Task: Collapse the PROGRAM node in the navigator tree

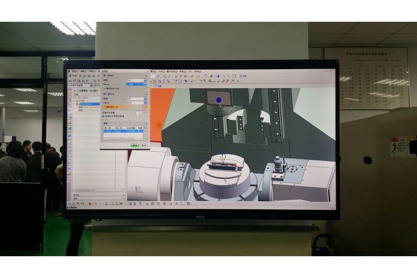Action: tap(75, 104)
